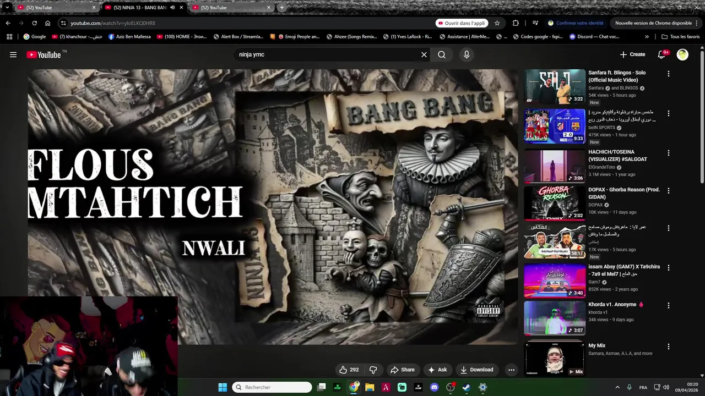This screenshot has width=705, height=396.
Task: Mute tab via speaker icon on NINJA 13 tab
Action: tap(172, 8)
